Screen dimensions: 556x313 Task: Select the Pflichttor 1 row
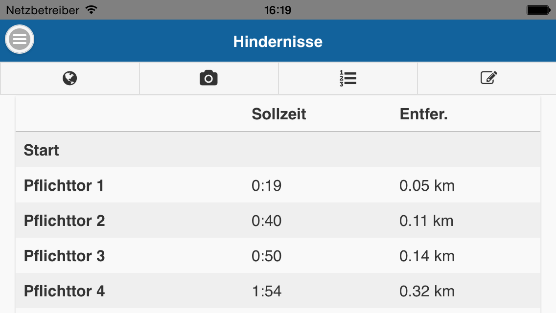[x=278, y=185]
